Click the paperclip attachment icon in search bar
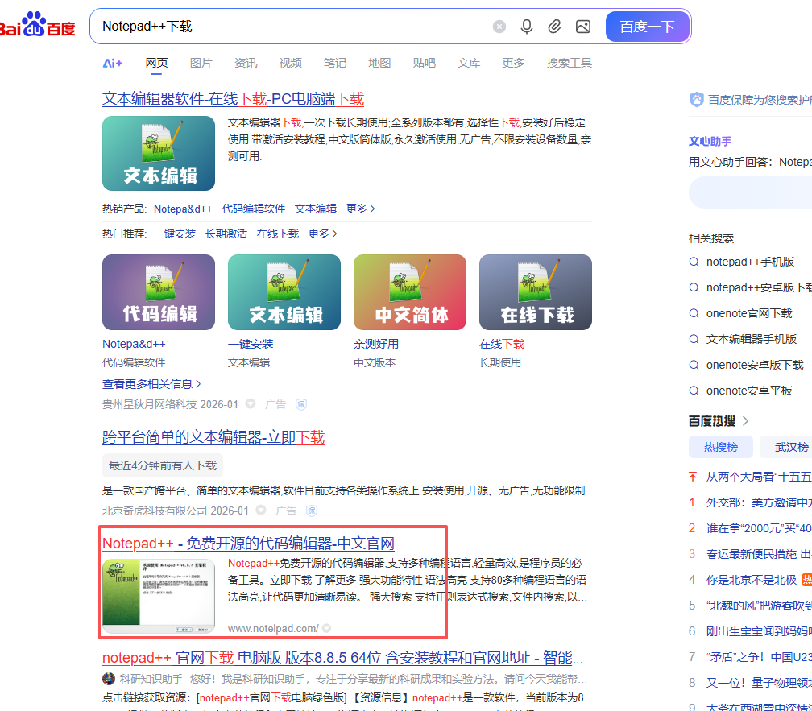Viewport: 812px width, 711px height. pyautogui.click(x=554, y=26)
